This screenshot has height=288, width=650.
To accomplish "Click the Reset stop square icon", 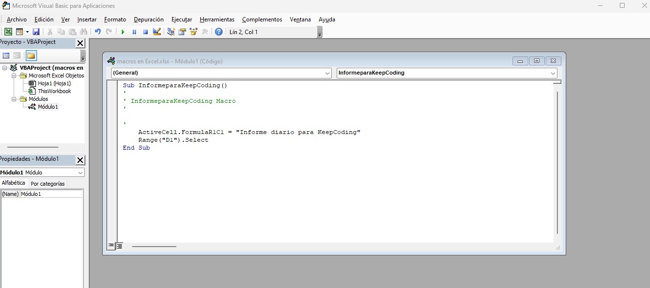I will pyautogui.click(x=145, y=32).
